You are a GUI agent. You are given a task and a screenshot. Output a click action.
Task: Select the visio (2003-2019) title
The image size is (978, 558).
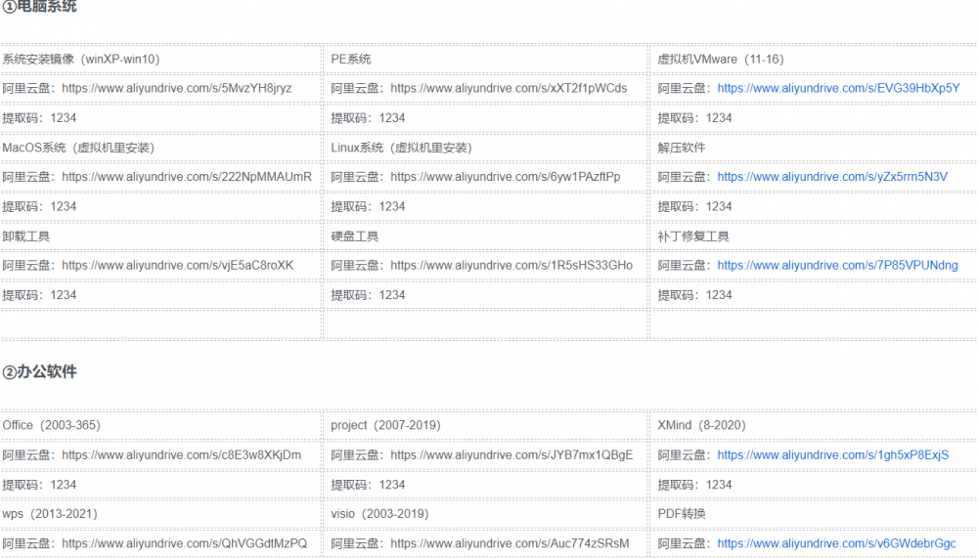[379, 514]
